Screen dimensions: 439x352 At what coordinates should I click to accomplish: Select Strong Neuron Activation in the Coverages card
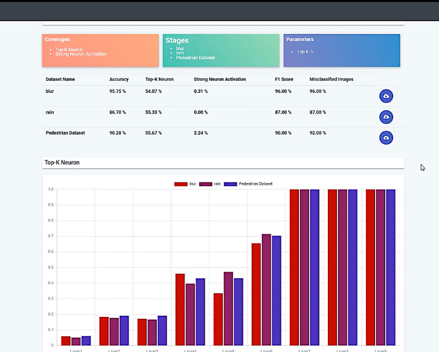point(81,54)
